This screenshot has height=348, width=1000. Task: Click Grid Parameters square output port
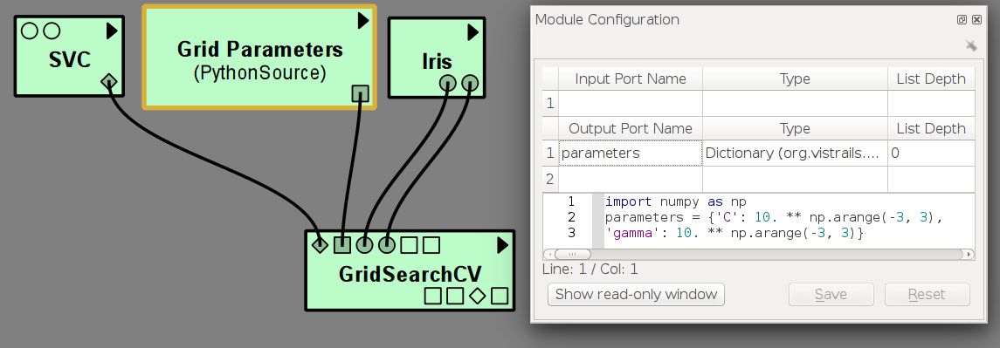361,93
